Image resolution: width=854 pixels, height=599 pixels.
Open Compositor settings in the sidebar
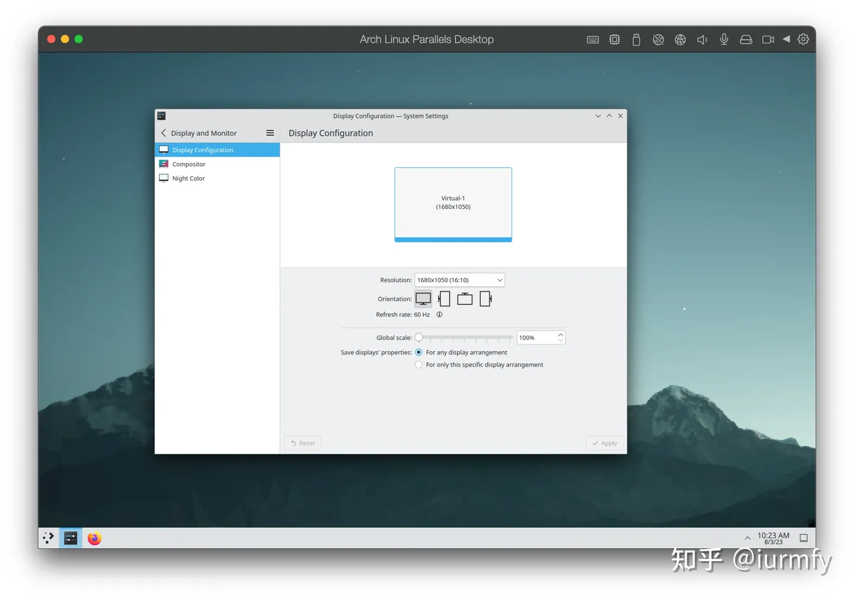pos(217,164)
